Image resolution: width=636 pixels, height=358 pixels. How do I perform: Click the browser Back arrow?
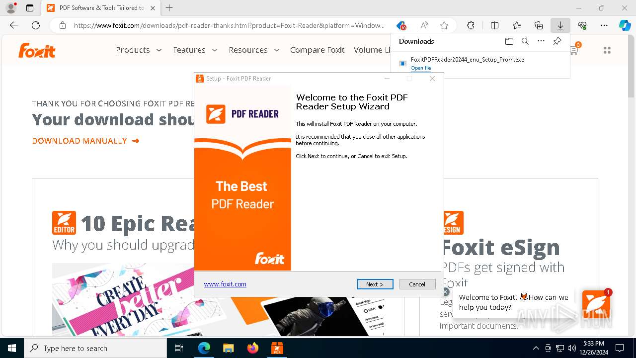click(x=14, y=25)
